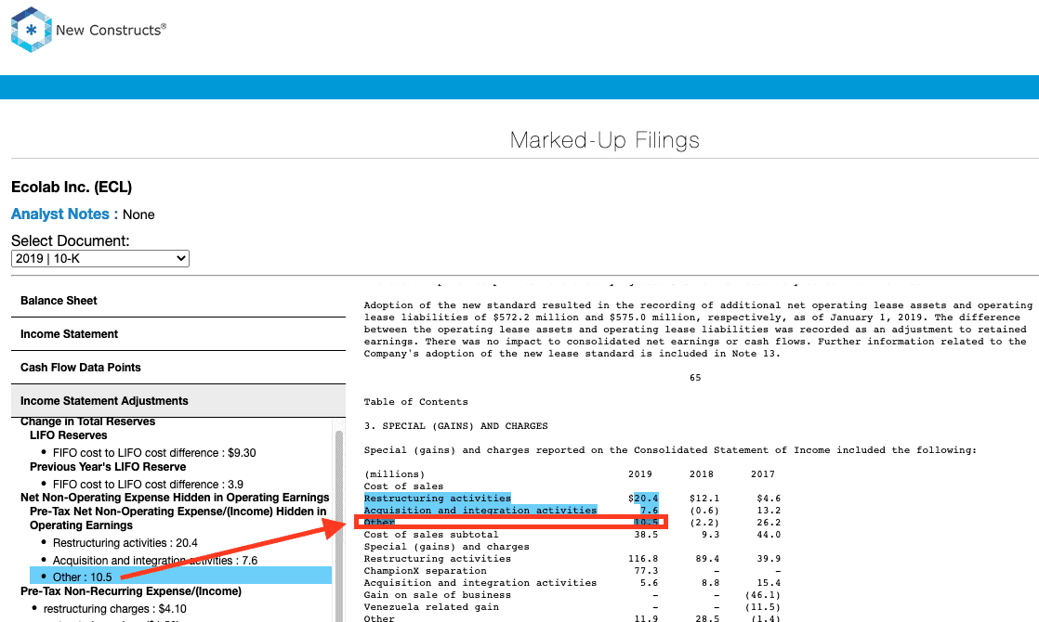Screen dimensions: 1039x622
Task: Click the highlighted 'Restructuring activities' cost of sales row
Action: click(x=438, y=499)
